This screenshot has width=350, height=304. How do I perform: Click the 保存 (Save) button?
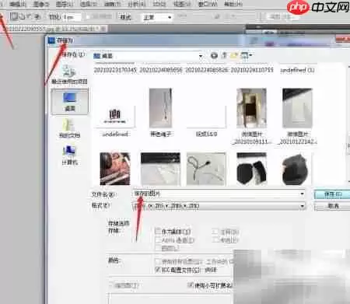332,194
